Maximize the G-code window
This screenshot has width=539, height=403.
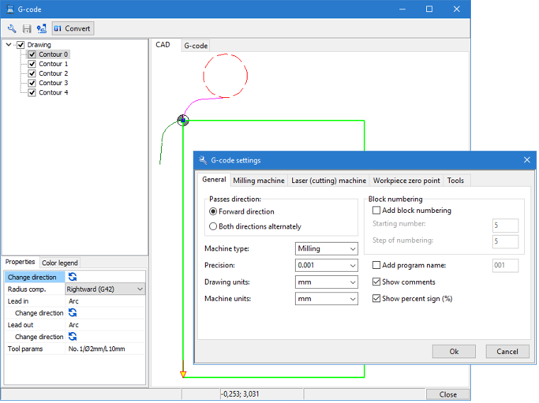(429, 9)
